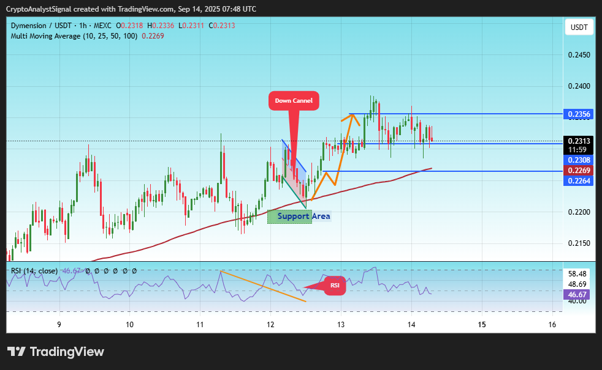This screenshot has height=370, width=602.
Task: Click the high value H0.2336
Action: click(161, 26)
